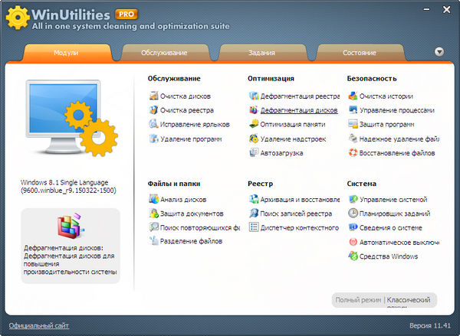Click the Восстановление файлов icon

(x=353, y=152)
